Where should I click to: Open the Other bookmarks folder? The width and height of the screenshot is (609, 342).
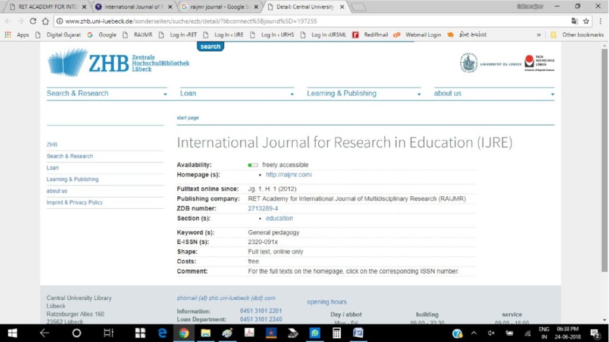(x=577, y=34)
